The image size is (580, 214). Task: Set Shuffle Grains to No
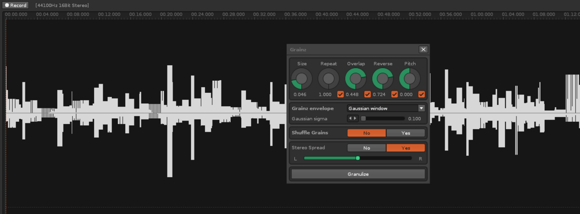pos(366,133)
